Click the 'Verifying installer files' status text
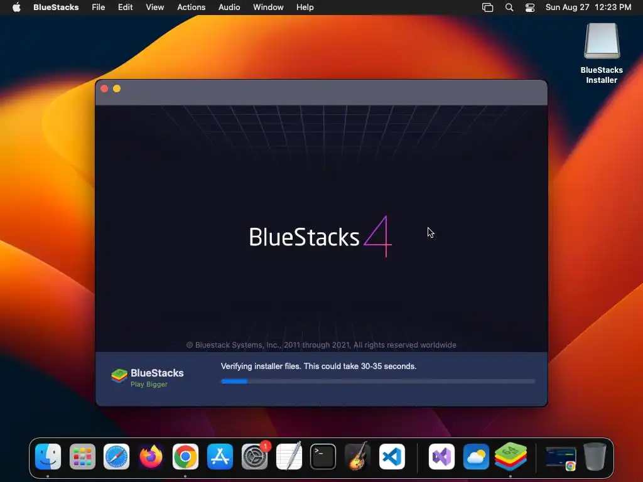643x482 pixels. pyautogui.click(x=318, y=367)
